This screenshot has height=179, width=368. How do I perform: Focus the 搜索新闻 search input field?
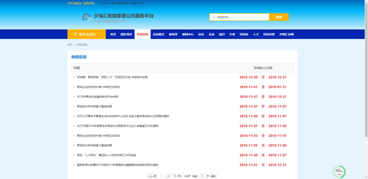coord(239,17)
